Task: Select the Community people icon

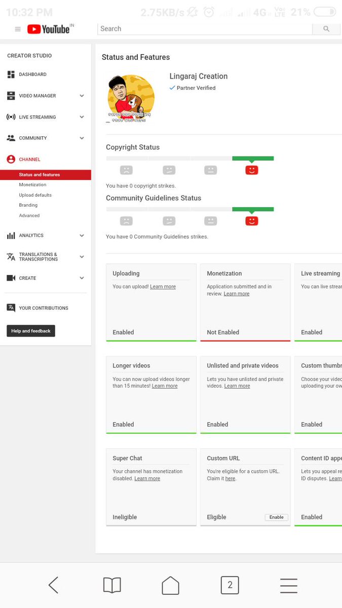Action: (11, 138)
